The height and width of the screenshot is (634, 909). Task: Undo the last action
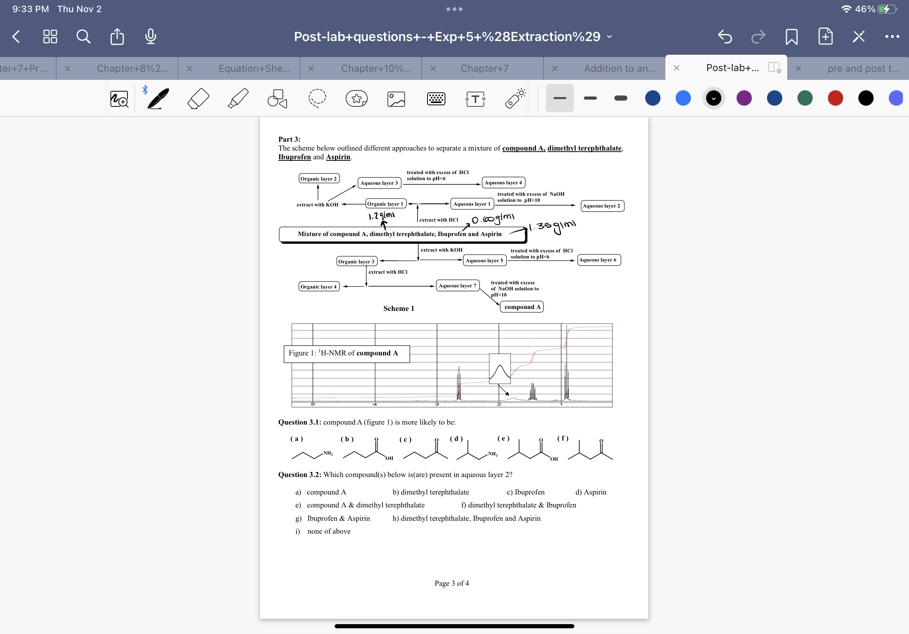(724, 36)
